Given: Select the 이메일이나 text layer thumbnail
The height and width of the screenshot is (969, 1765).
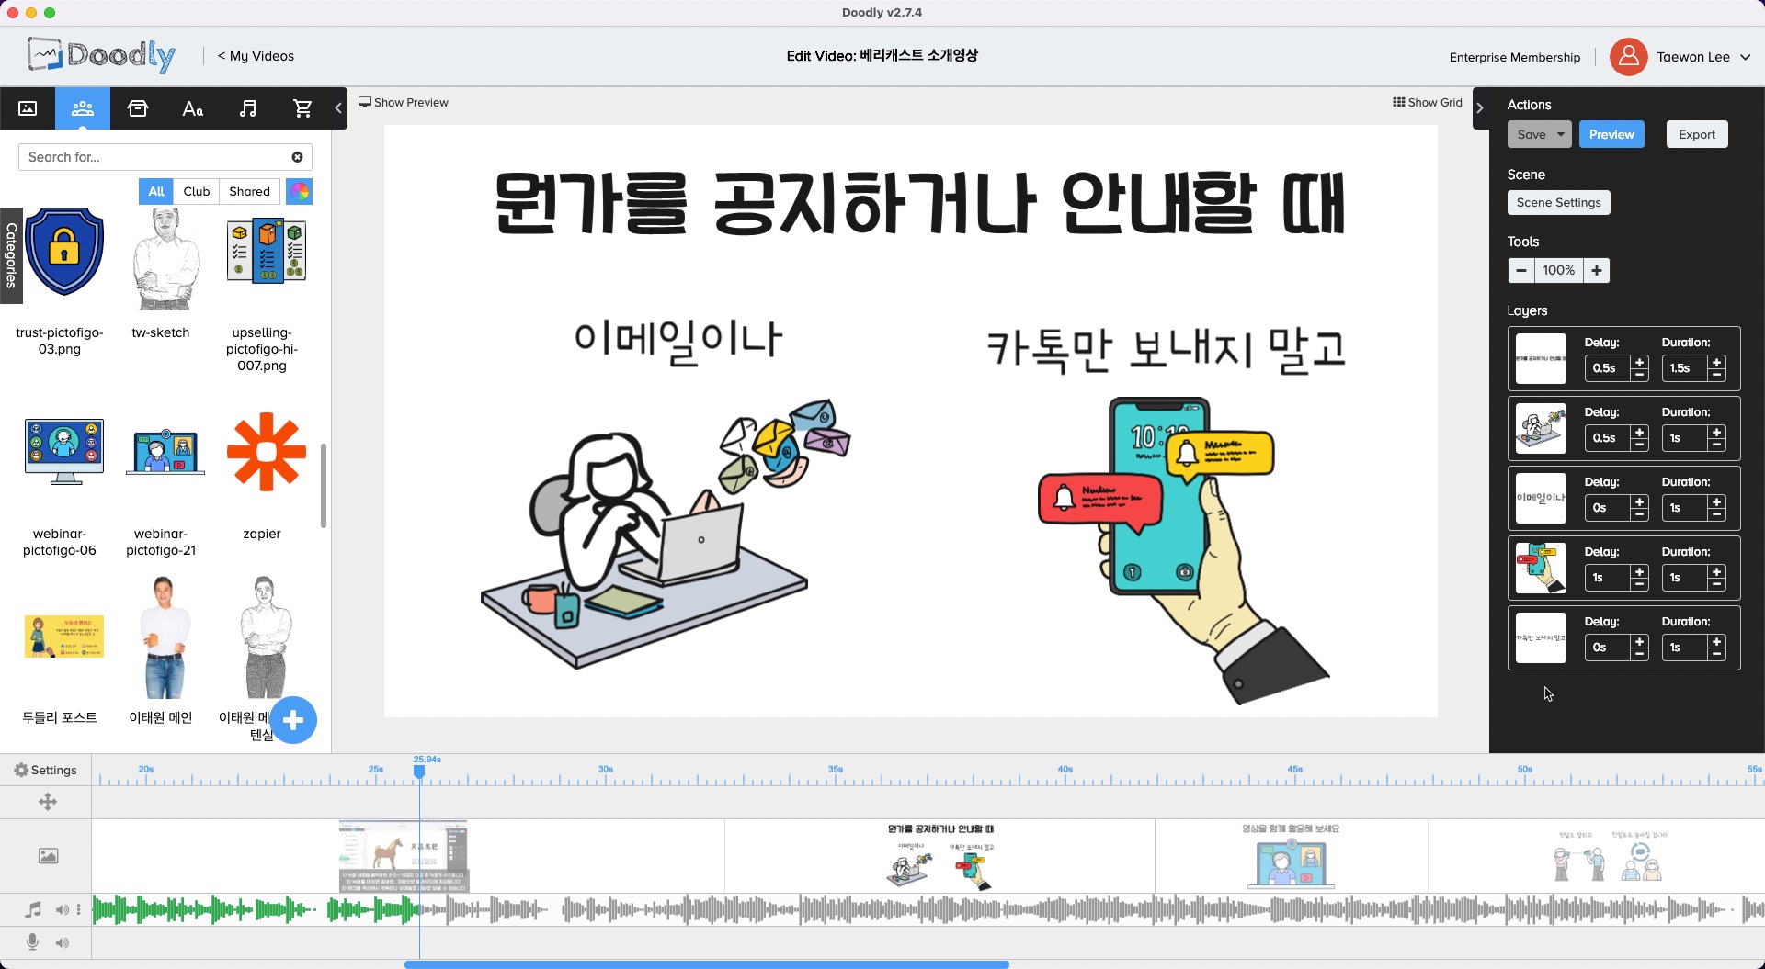Looking at the screenshot, I should (x=1541, y=498).
